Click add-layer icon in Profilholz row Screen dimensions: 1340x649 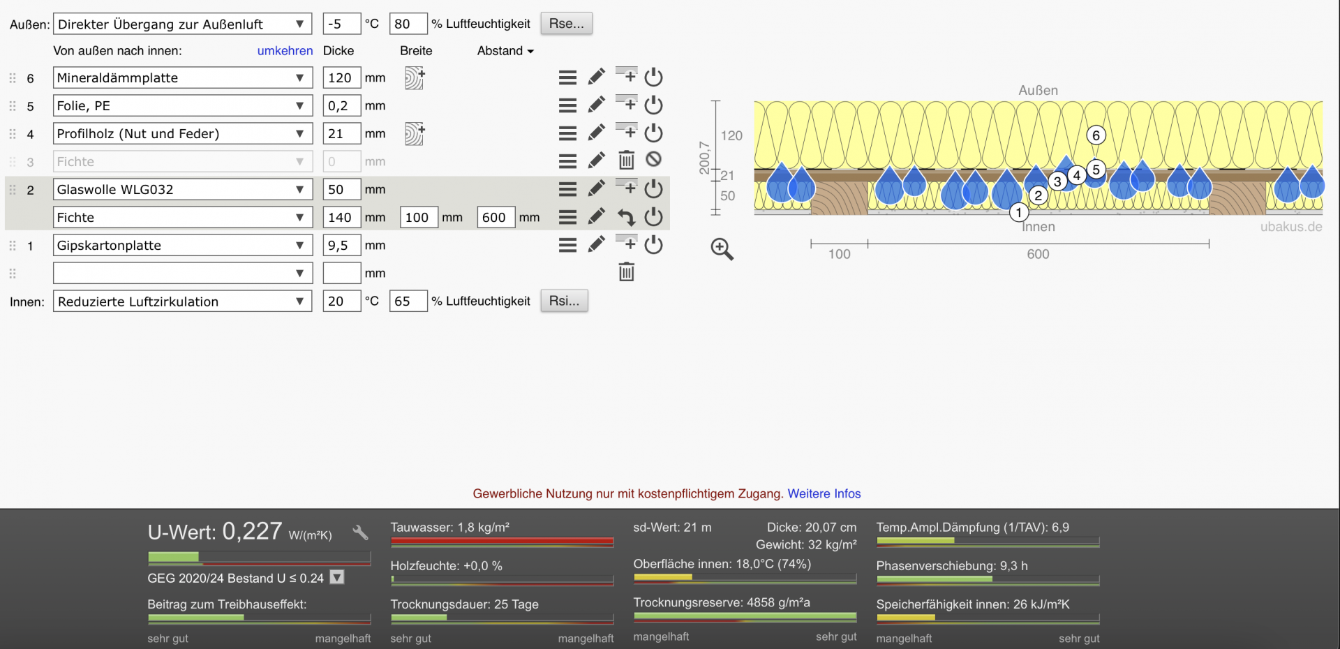pyautogui.click(x=626, y=132)
